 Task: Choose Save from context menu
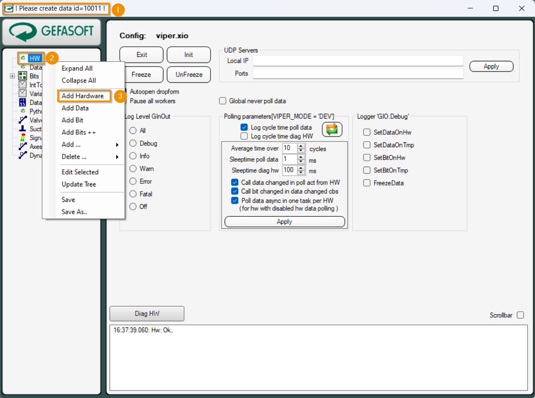click(68, 200)
